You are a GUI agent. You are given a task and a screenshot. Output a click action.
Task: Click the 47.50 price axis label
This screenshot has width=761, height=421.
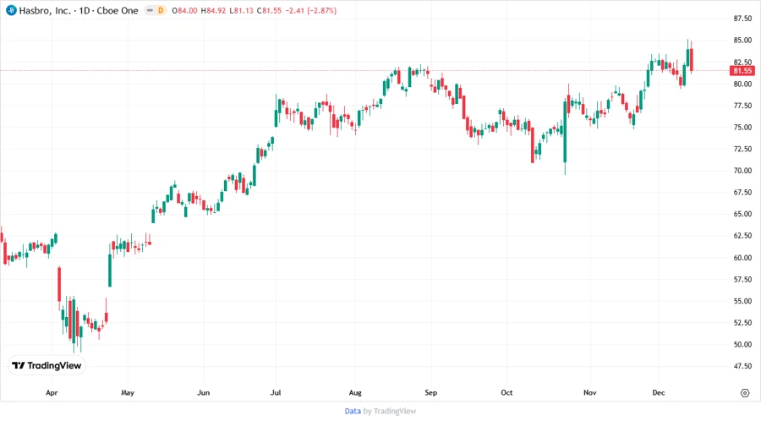(x=742, y=366)
